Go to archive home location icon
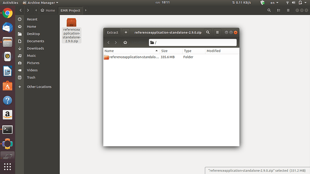Screen dimensions: 310x174 click(125, 42)
